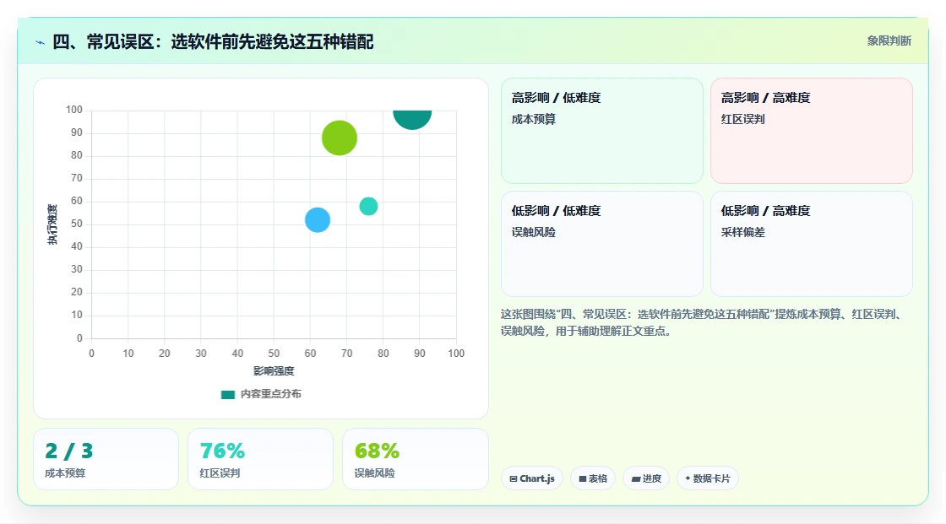Click the section title 四、常见误区
This screenshot has width=946, height=524.
tap(213, 41)
